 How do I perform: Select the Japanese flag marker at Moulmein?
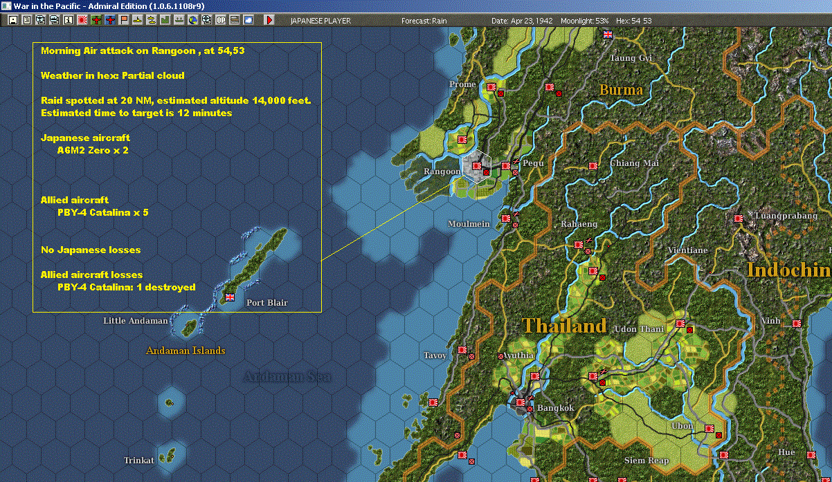click(x=506, y=217)
